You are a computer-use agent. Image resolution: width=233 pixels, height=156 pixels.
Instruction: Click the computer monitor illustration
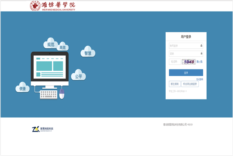pyautogui.click(x=50, y=70)
